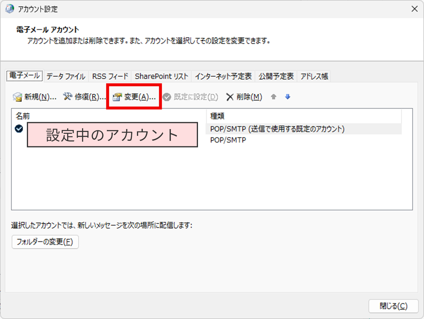Image resolution: width=424 pixels, height=319 pixels.
Task: Select the SharePoint リスト tab
Action: 161,77
